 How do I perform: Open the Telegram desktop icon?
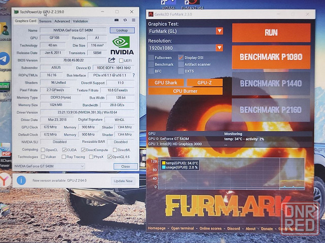click(x=4, y=59)
